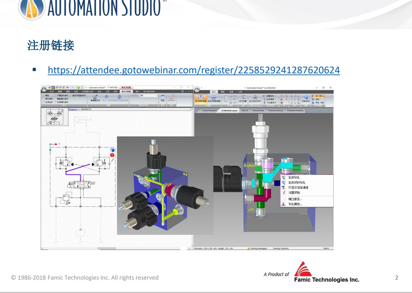Open the 主页 home ribbon tab
The width and height of the screenshot is (412, 293).
tap(52, 91)
